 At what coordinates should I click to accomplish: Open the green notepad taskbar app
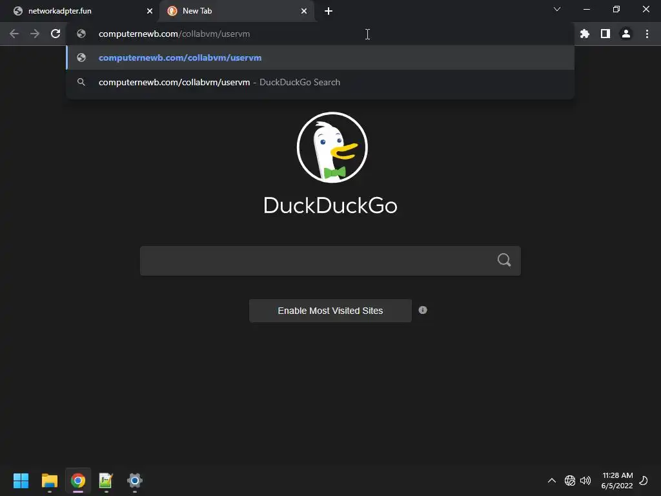pyautogui.click(x=106, y=480)
